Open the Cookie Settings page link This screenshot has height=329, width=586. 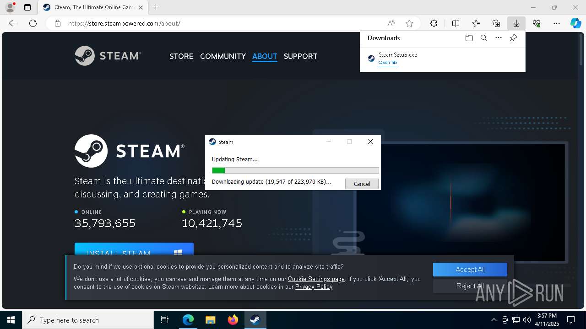[316, 279]
